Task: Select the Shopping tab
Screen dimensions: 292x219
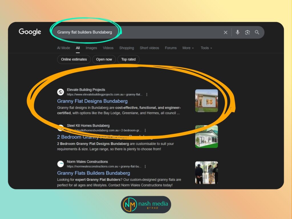Action: (x=127, y=48)
